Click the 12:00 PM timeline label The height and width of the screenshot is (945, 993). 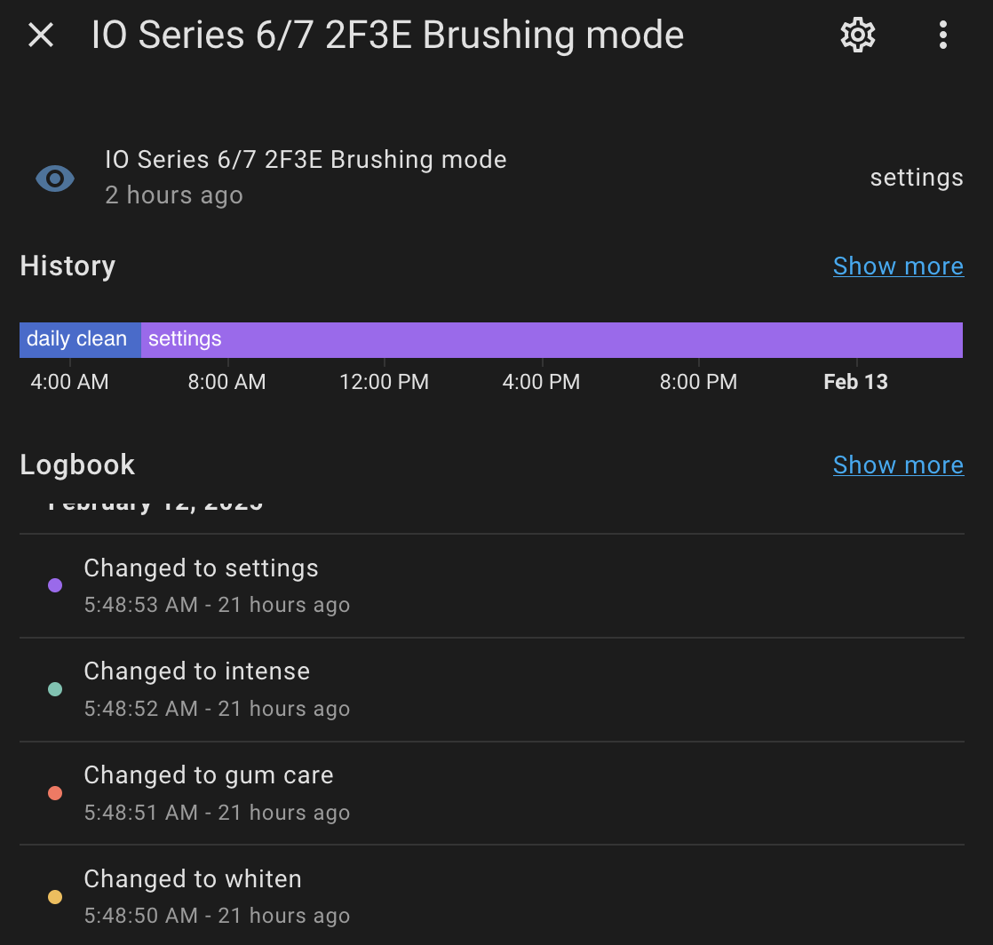tap(384, 382)
